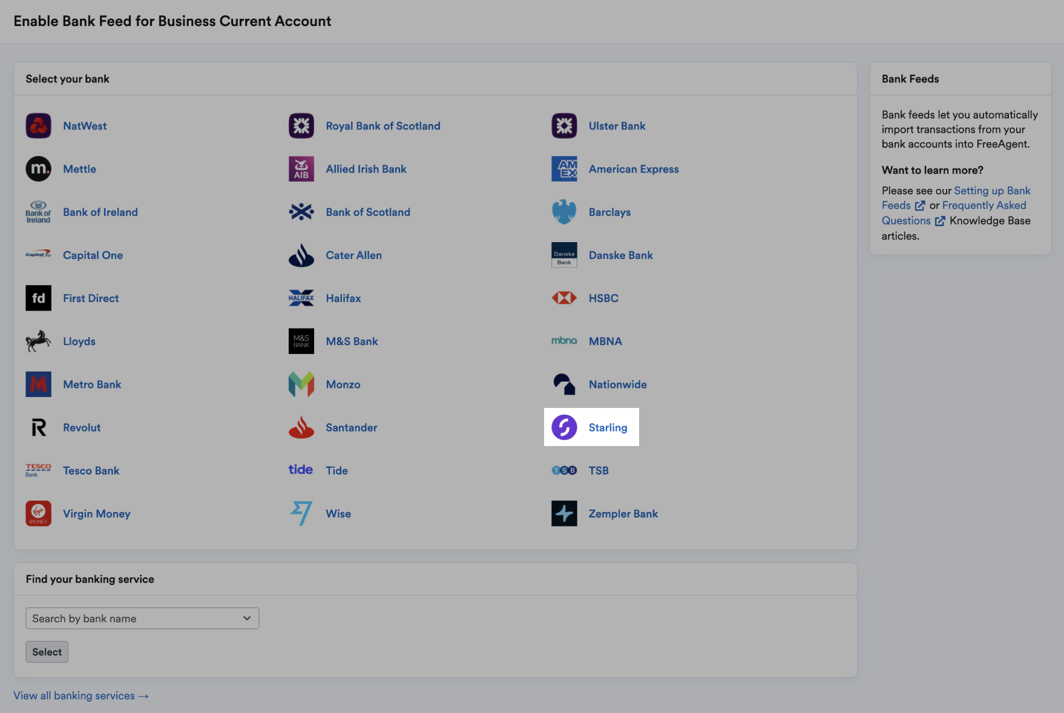Click the Virgin Money logo icon
Image resolution: width=1064 pixels, height=713 pixels.
pyautogui.click(x=38, y=513)
